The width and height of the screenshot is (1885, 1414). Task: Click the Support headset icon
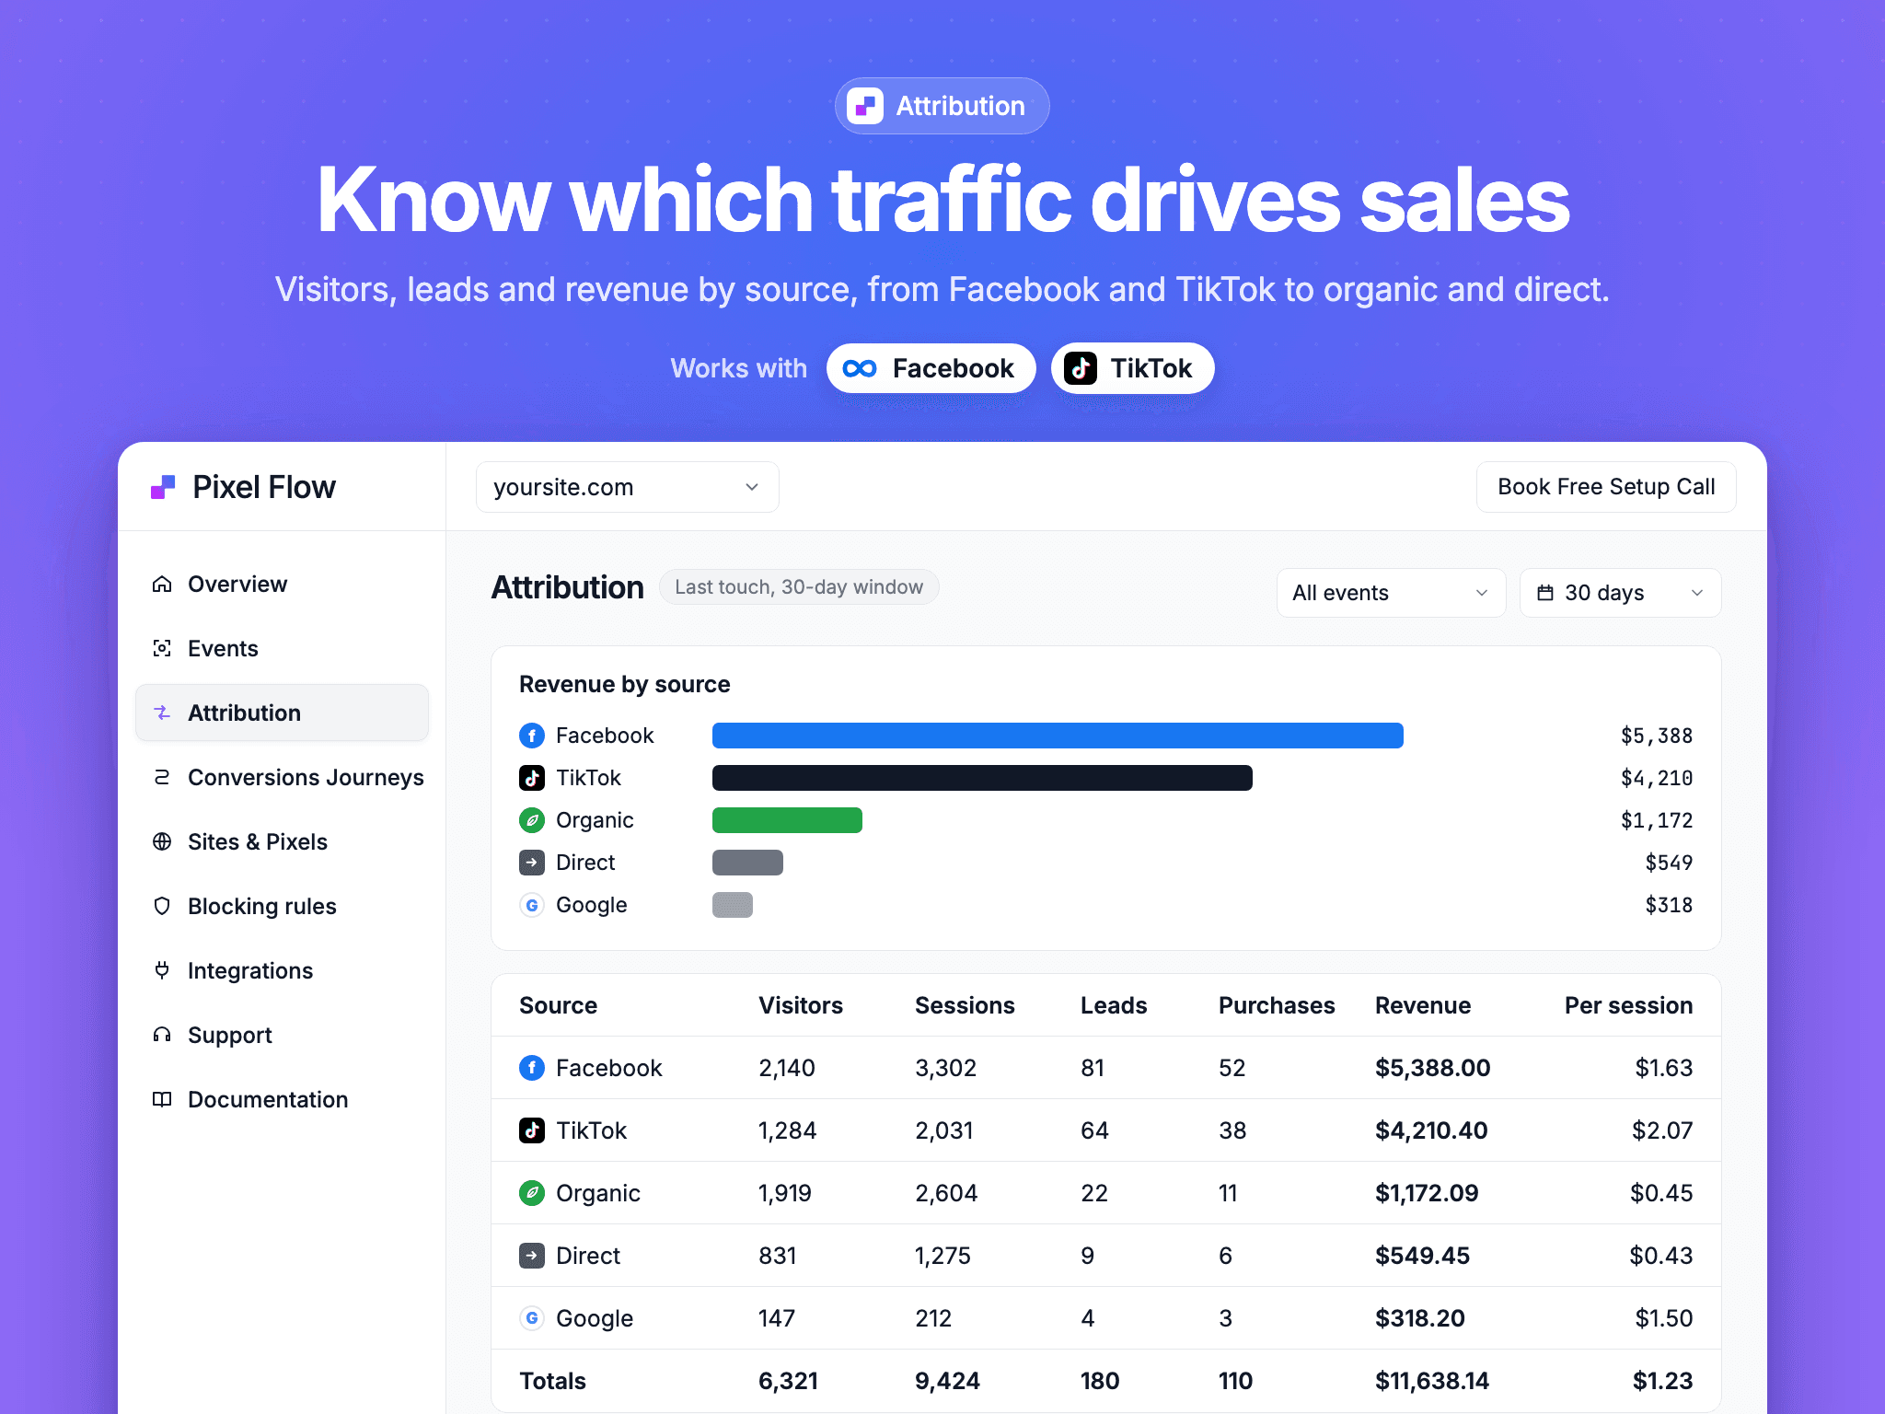[x=162, y=1036]
